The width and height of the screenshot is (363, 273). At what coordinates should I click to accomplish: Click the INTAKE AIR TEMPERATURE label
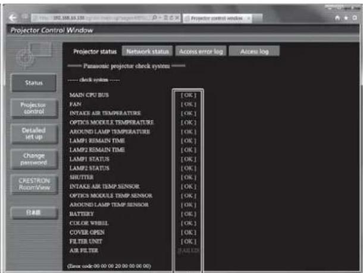click(x=105, y=113)
